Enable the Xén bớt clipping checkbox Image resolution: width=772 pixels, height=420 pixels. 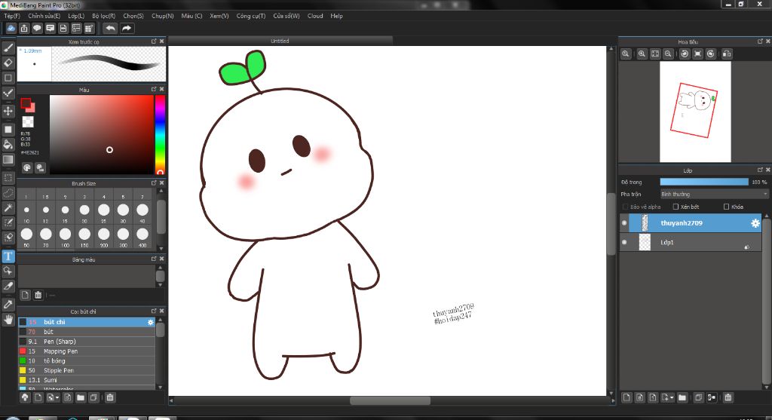[675, 207]
